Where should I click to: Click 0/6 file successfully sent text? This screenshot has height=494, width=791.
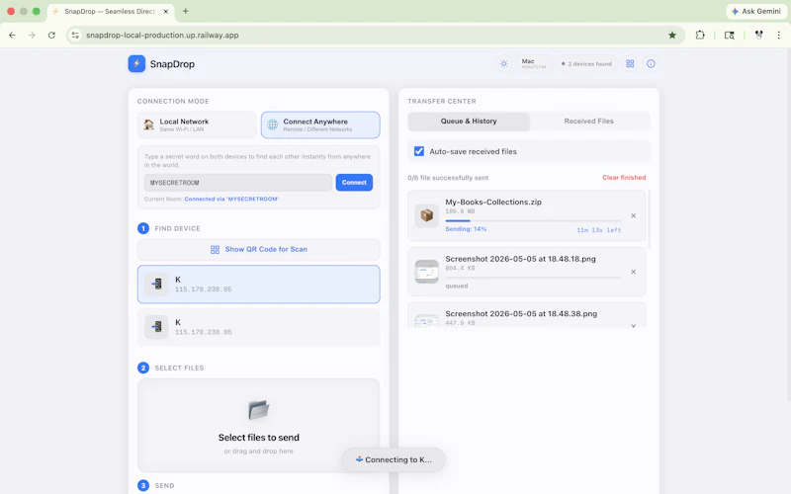pos(448,178)
